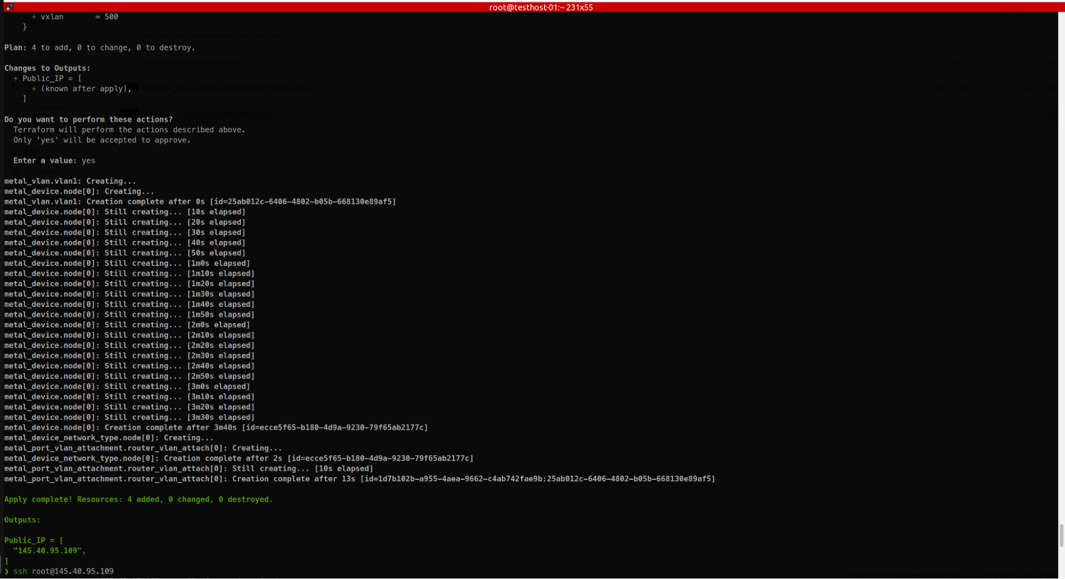Click the '[2m30s elapsed]' still creating line
1065x579 pixels.
[129, 356]
